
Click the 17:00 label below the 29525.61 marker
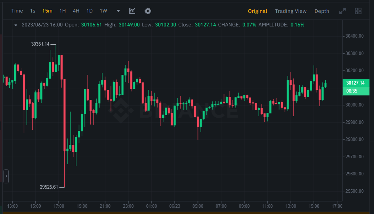point(59,206)
